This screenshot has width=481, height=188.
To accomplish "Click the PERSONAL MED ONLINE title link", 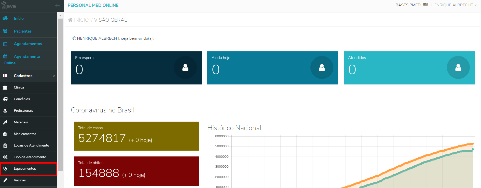I will [93, 5].
